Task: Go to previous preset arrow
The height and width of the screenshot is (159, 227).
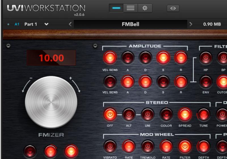Action: 70,24
